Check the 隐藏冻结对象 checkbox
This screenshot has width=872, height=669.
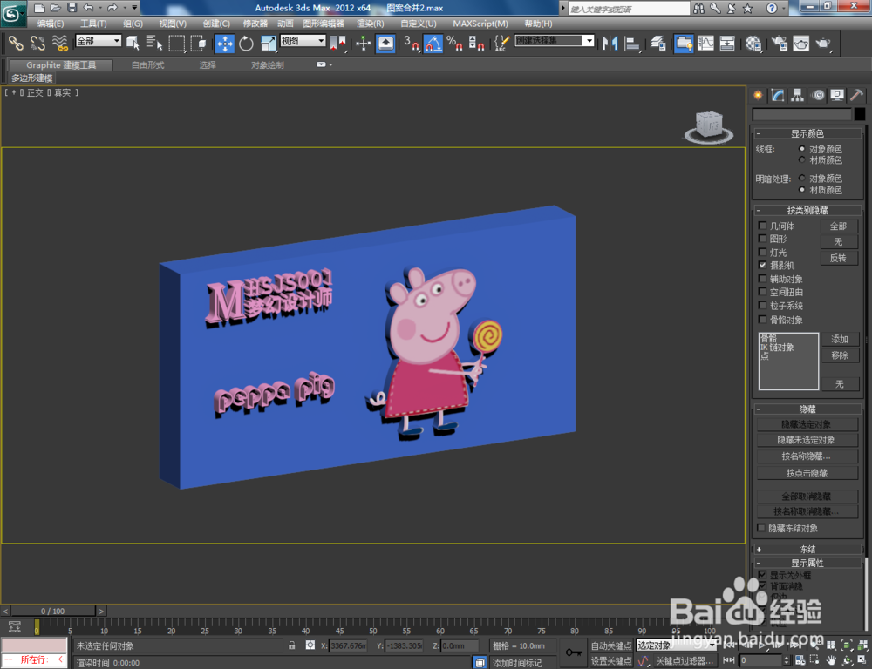[x=761, y=527]
